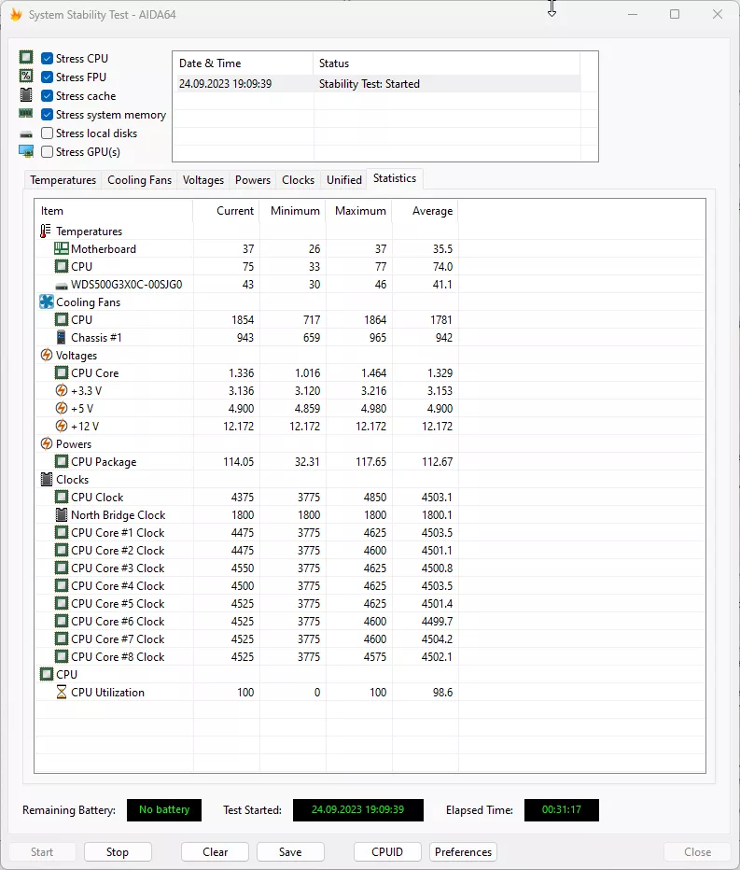Click the CPU Package current value 114.05
Image resolution: width=740 pixels, height=870 pixels.
click(x=239, y=462)
